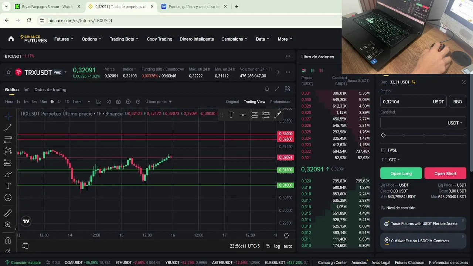Open chart layout grid icon
The image size is (473, 266).
point(287,89)
